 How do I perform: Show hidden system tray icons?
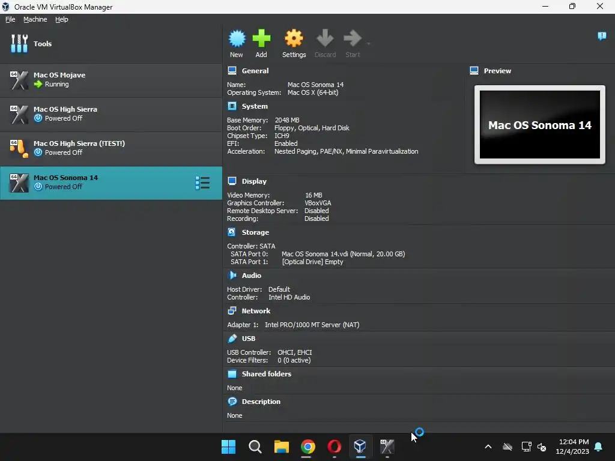coord(488,447)
